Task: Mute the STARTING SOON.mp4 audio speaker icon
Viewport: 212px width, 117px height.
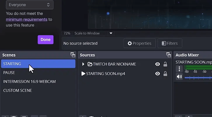Action: (179, 77)
